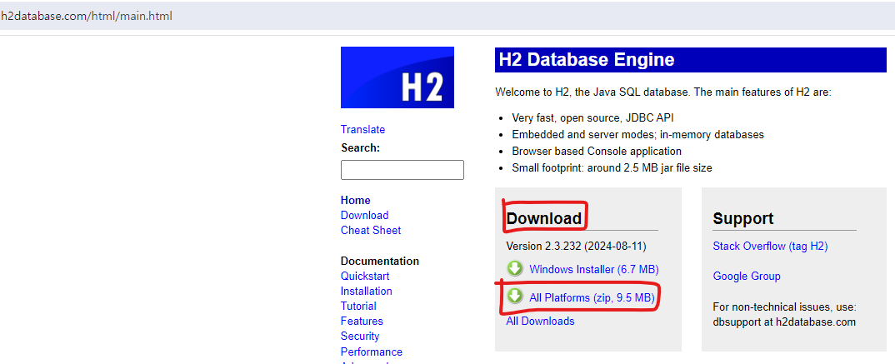The image size is (895, 364).
Task: Click the 'Very fast, open source, JDBC API' bullet
Action: pos(593,118)
